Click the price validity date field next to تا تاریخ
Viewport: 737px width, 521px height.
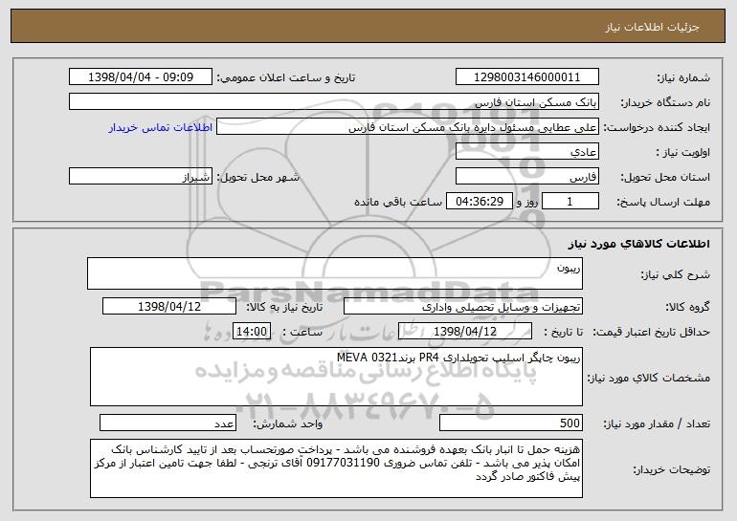point(465,332)
